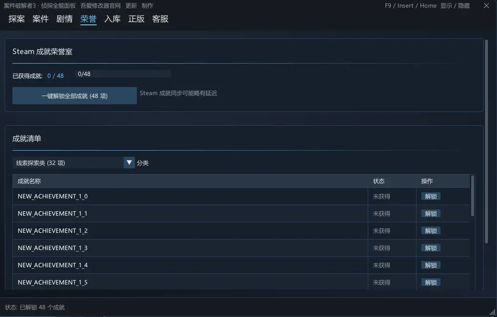Click F9 / Insert / Home hotkey hint

(x=410, y=6)
